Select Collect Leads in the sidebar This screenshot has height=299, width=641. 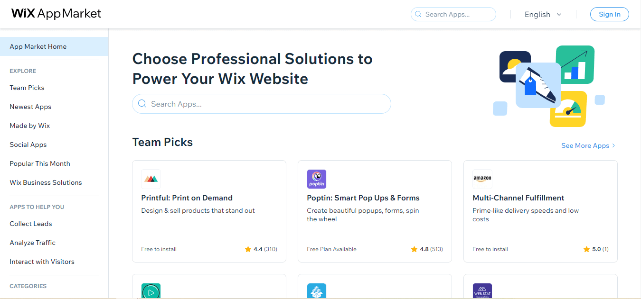tap(31, 224)
